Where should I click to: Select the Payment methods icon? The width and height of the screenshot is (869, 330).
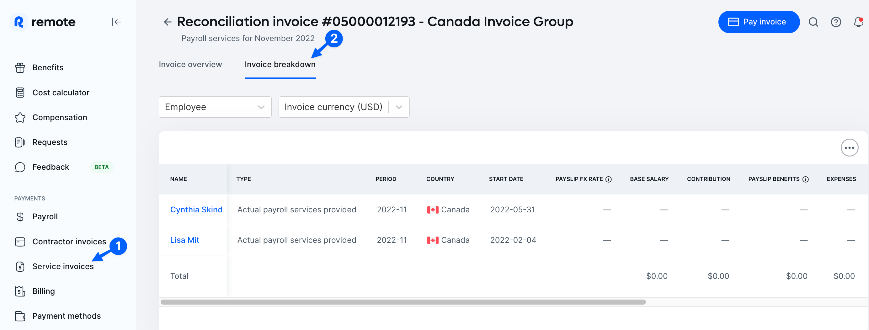click(20, 316)
